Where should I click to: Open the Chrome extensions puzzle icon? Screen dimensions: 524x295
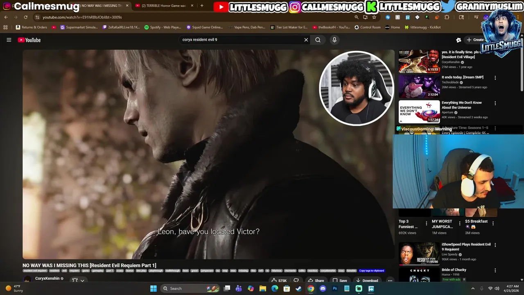coord(447,17)
